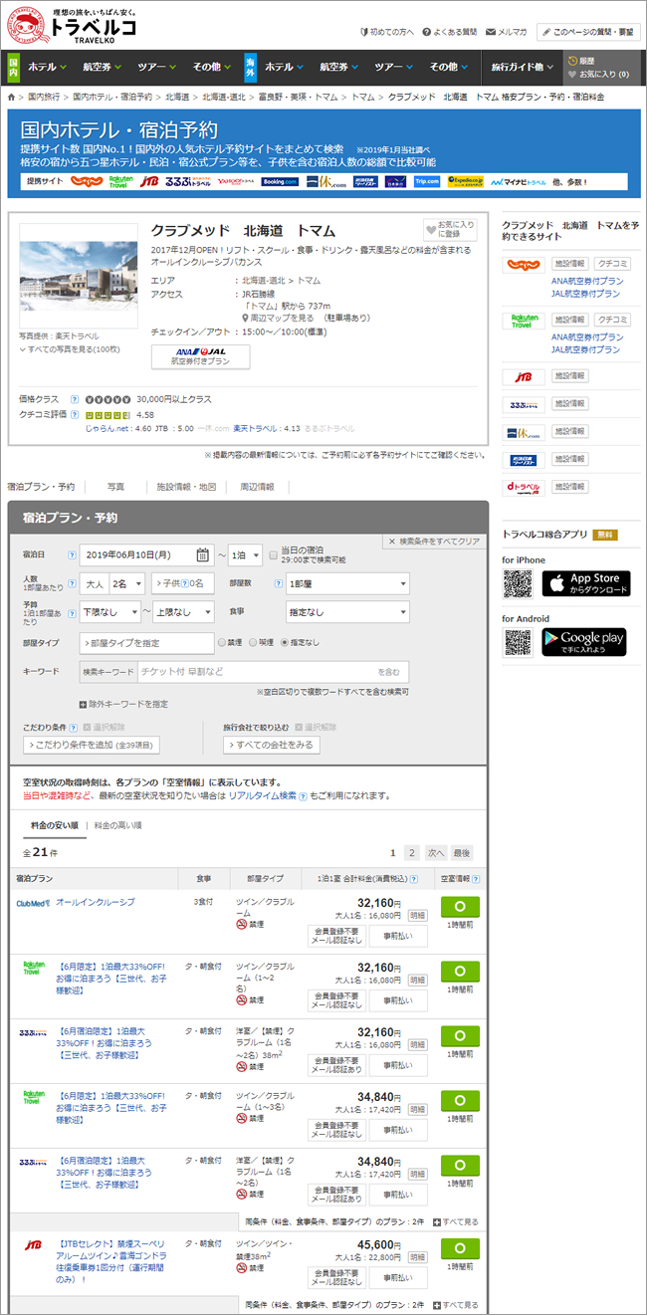The image size is (647, 1315).
Task: Open the number of nights 1泊 dropdown
Action: (245, 554)
